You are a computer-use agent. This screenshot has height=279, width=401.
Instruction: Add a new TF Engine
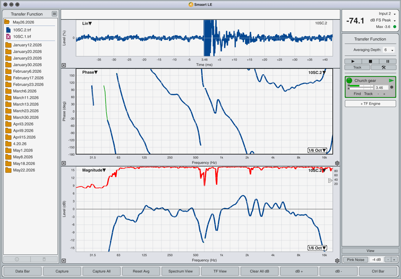[370, 104]
